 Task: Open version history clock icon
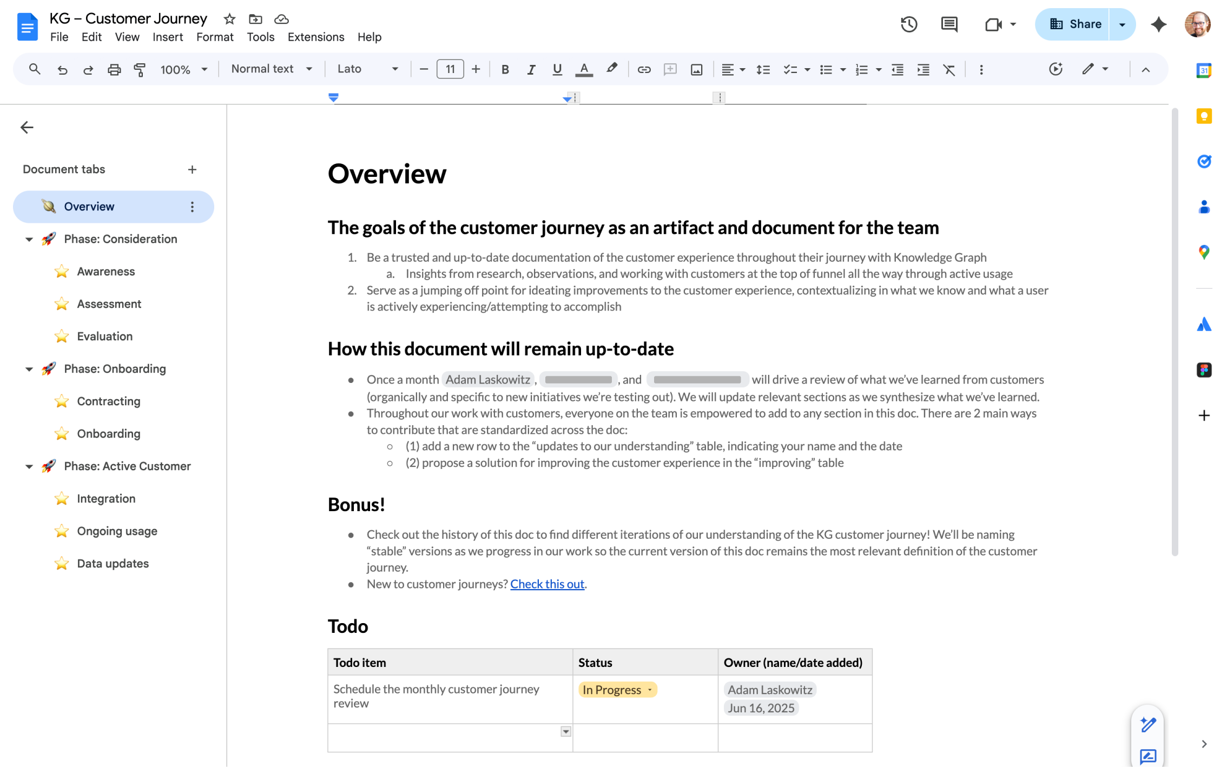pos(908,24)
